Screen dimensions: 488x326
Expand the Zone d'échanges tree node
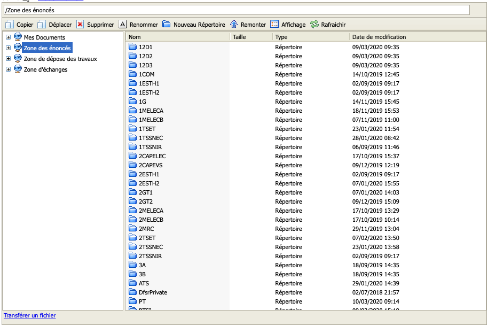click(x=8, y=69)
